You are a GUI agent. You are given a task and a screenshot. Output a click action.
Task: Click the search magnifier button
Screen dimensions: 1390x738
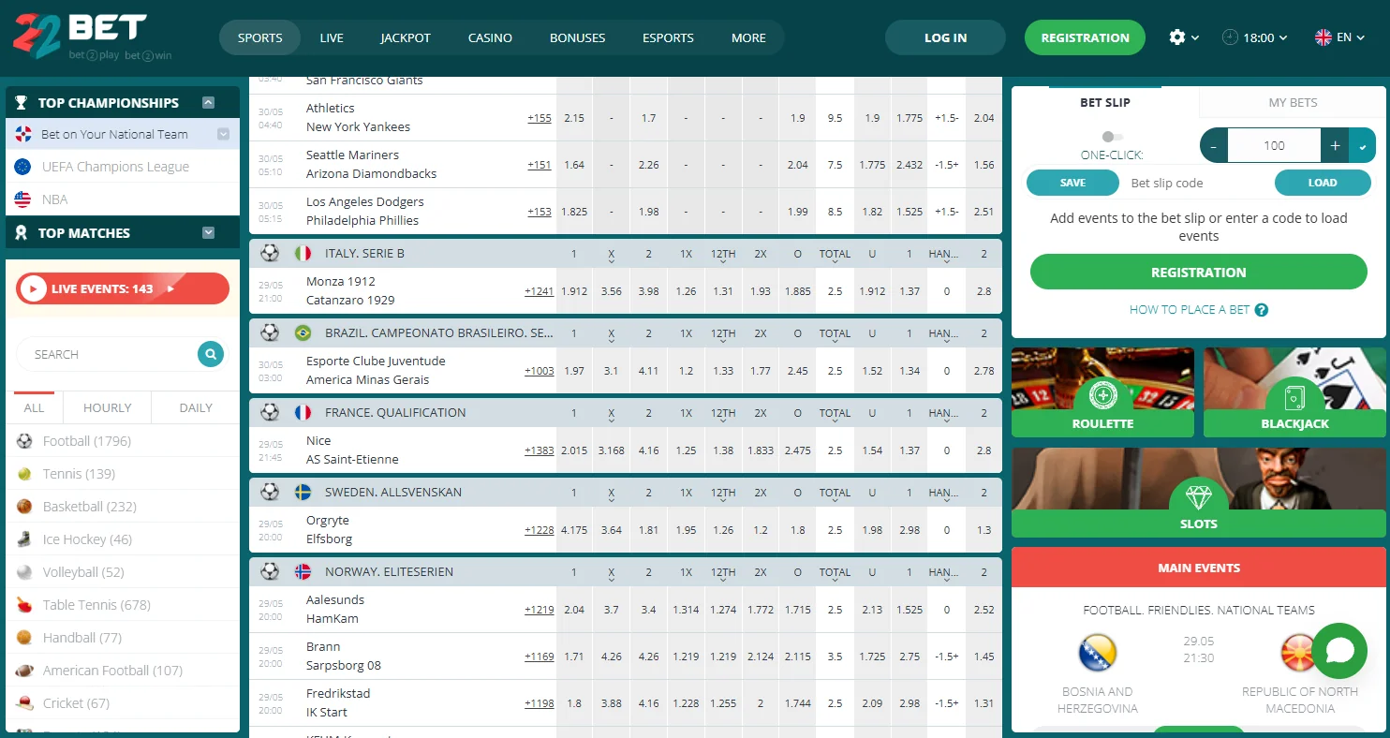click(x=212, y=354)
